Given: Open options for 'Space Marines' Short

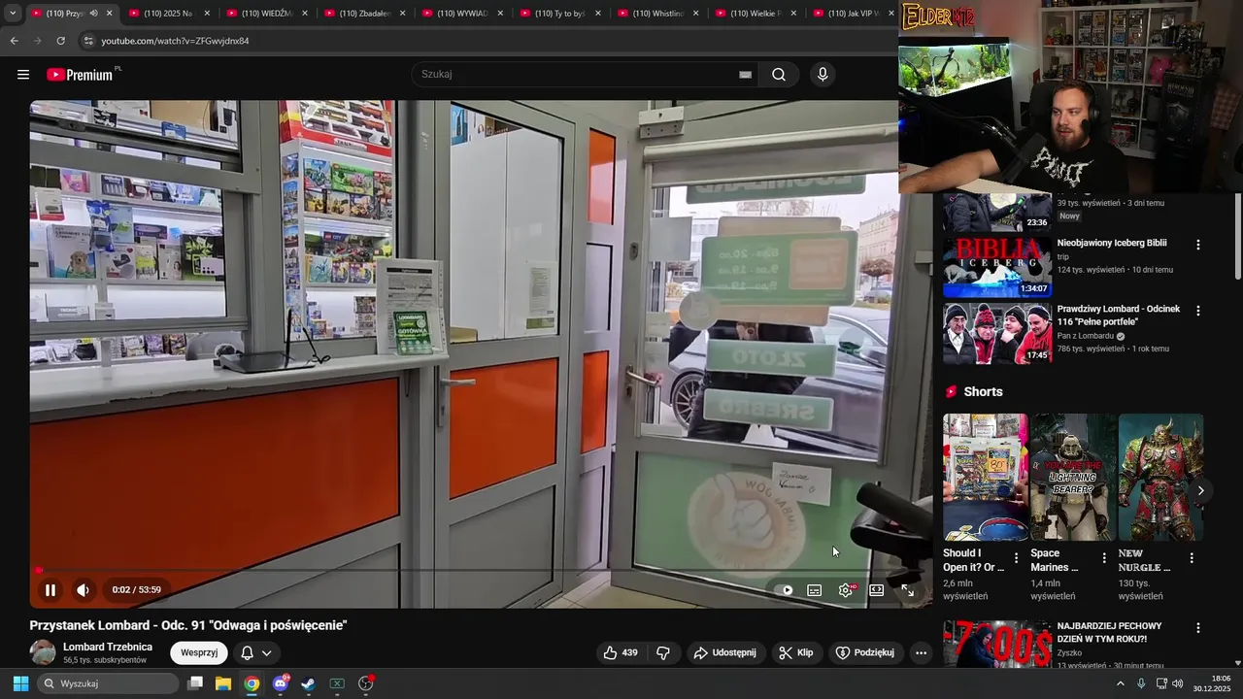Looking at the screenshot, I should (x=1104, y=558).
